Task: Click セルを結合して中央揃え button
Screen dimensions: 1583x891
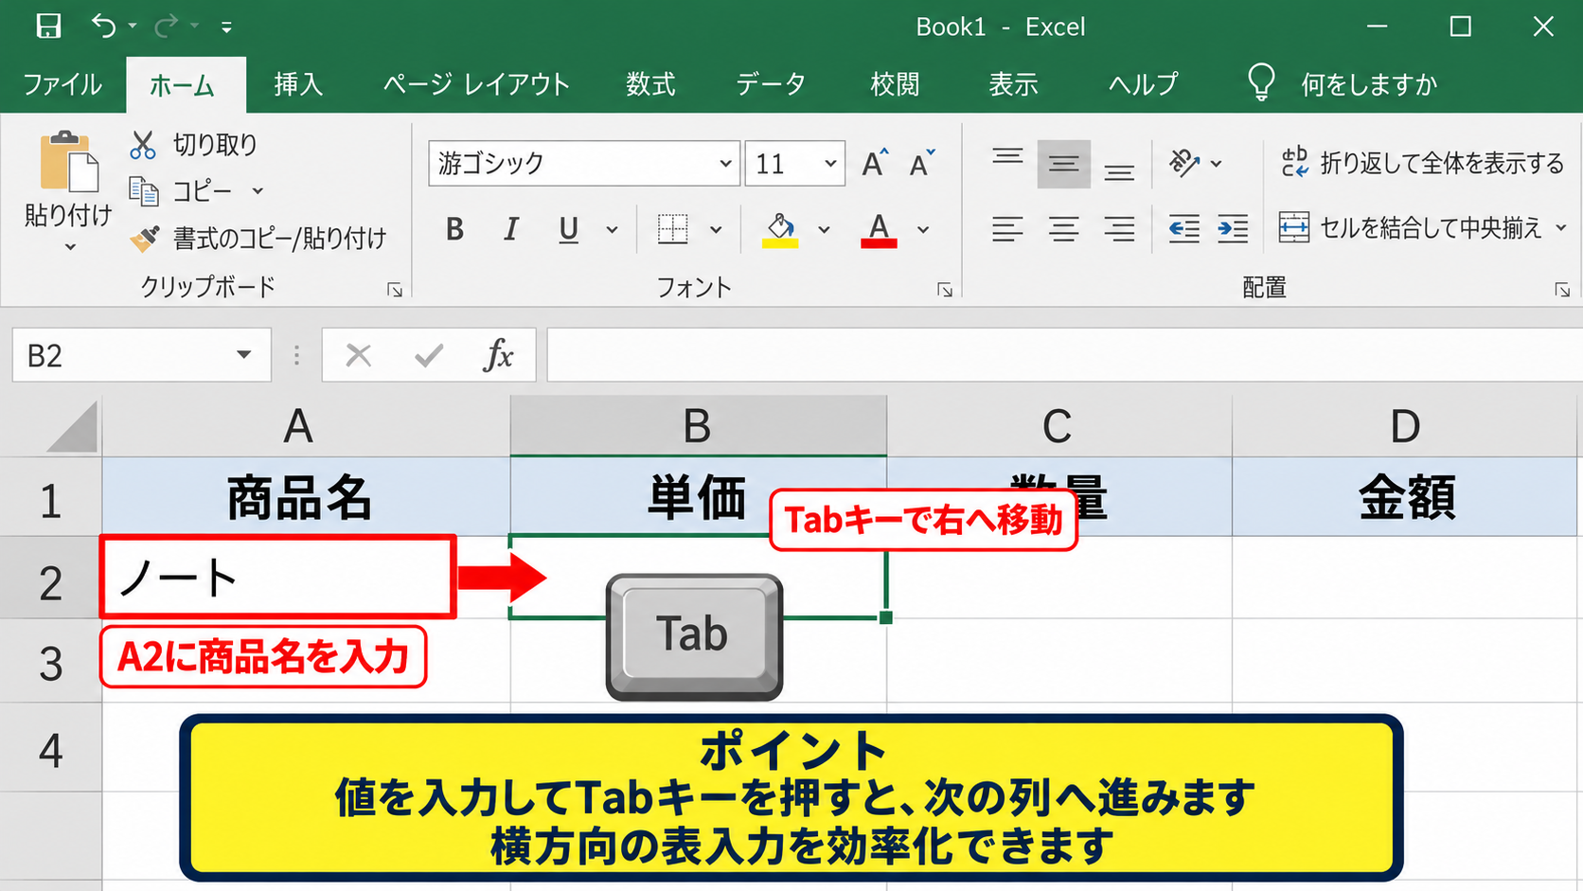Action: pos(1410,228)
